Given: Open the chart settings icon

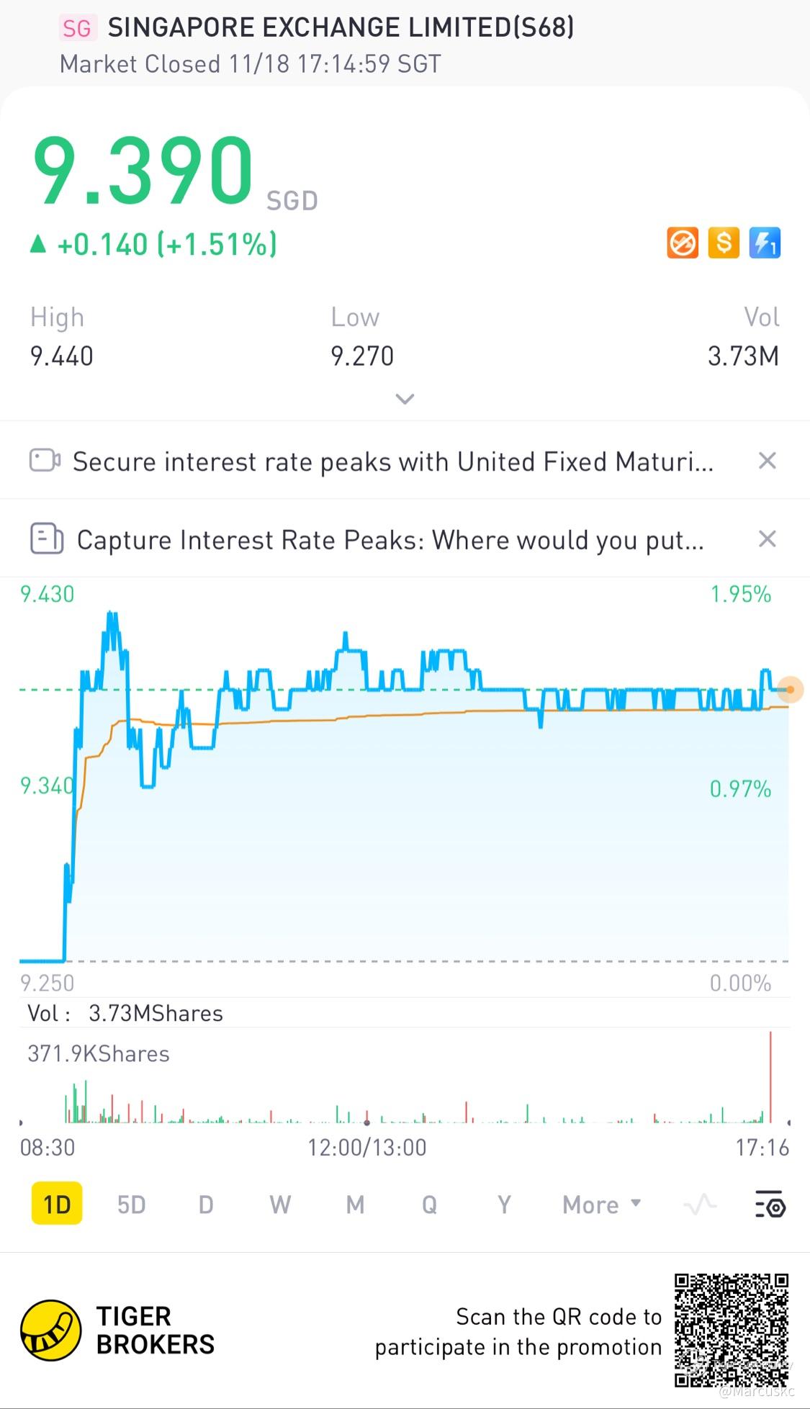Looking at the screenshot, I should coord(770,1205).
